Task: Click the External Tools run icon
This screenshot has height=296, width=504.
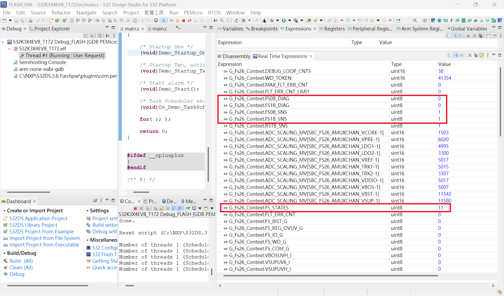Action: [x=296, y=20]
